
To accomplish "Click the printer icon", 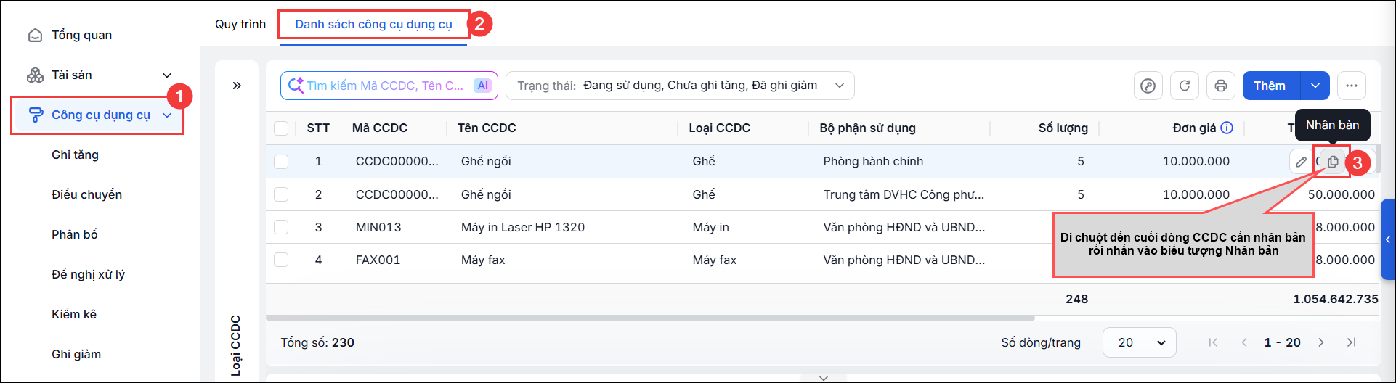I will pyautogui.click(x=1221, y=86).
